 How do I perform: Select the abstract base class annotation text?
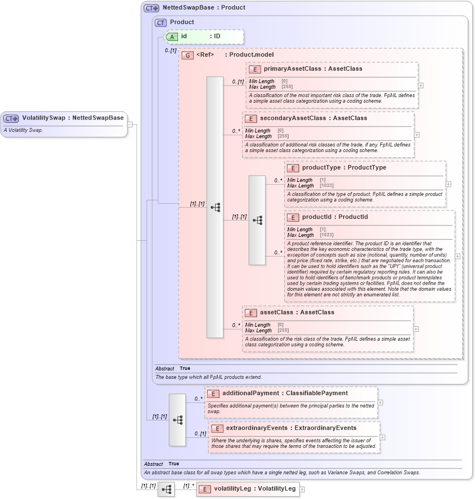click(281, 472)
